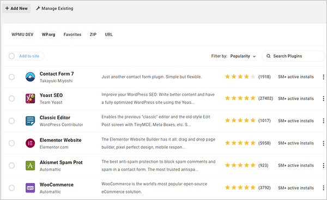This screenshot has width=327, height=200.
Task: Open the Popularity filter dropdown
Action: click(243, 56)
